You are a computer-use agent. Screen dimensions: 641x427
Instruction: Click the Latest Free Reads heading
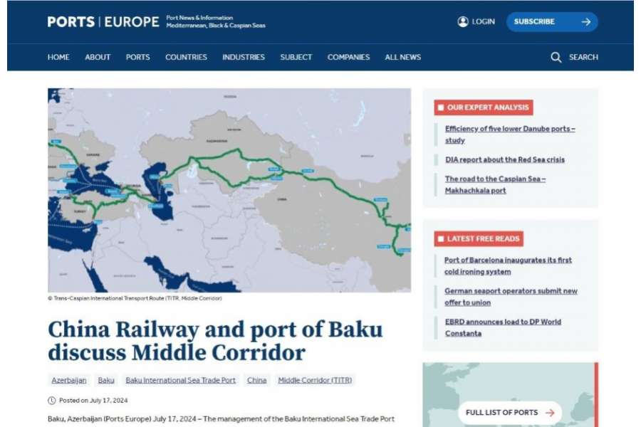[x=479, y=238]
